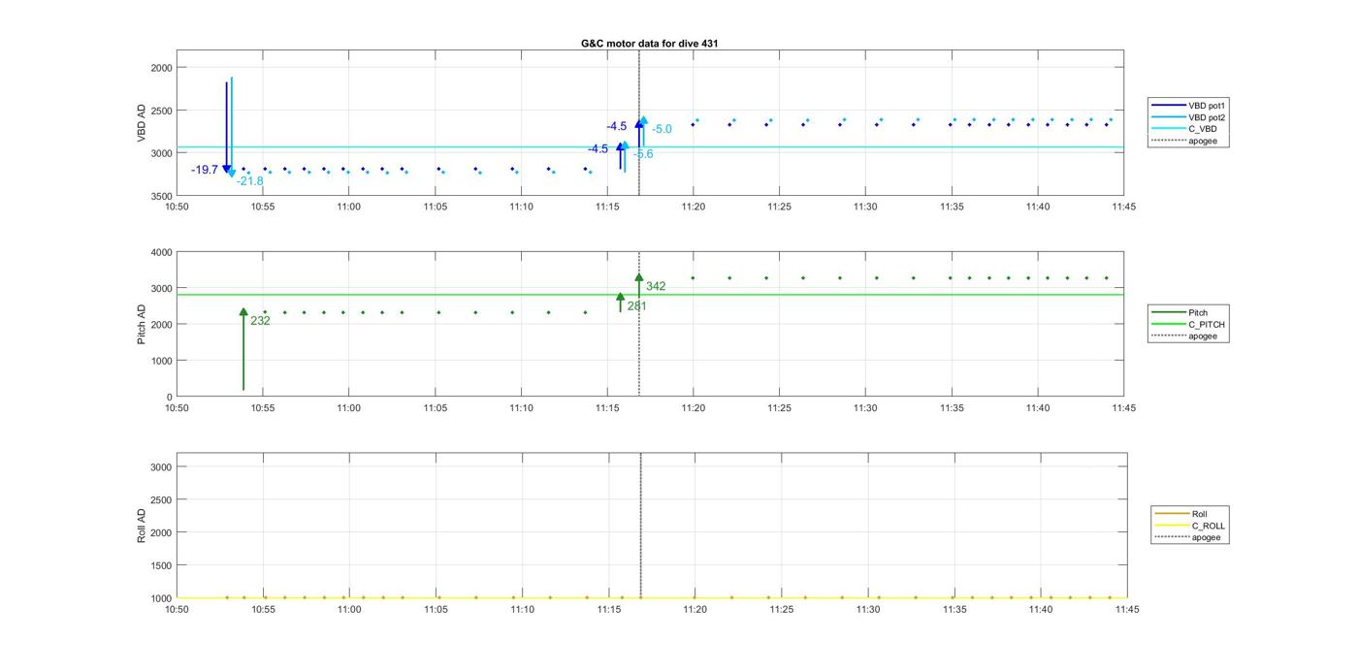This screenshot has height=672, width=1358.
Task: Click the large green pitch arrow head near 232
Action: pos(243,312)
